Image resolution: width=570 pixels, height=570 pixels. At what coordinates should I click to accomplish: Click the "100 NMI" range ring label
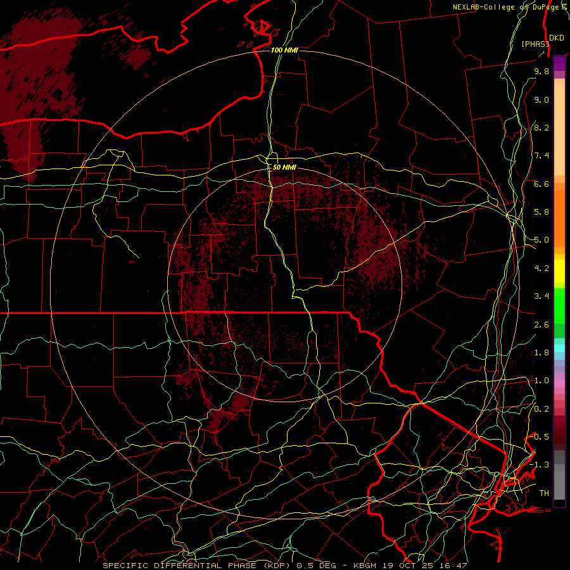[284, 50]
